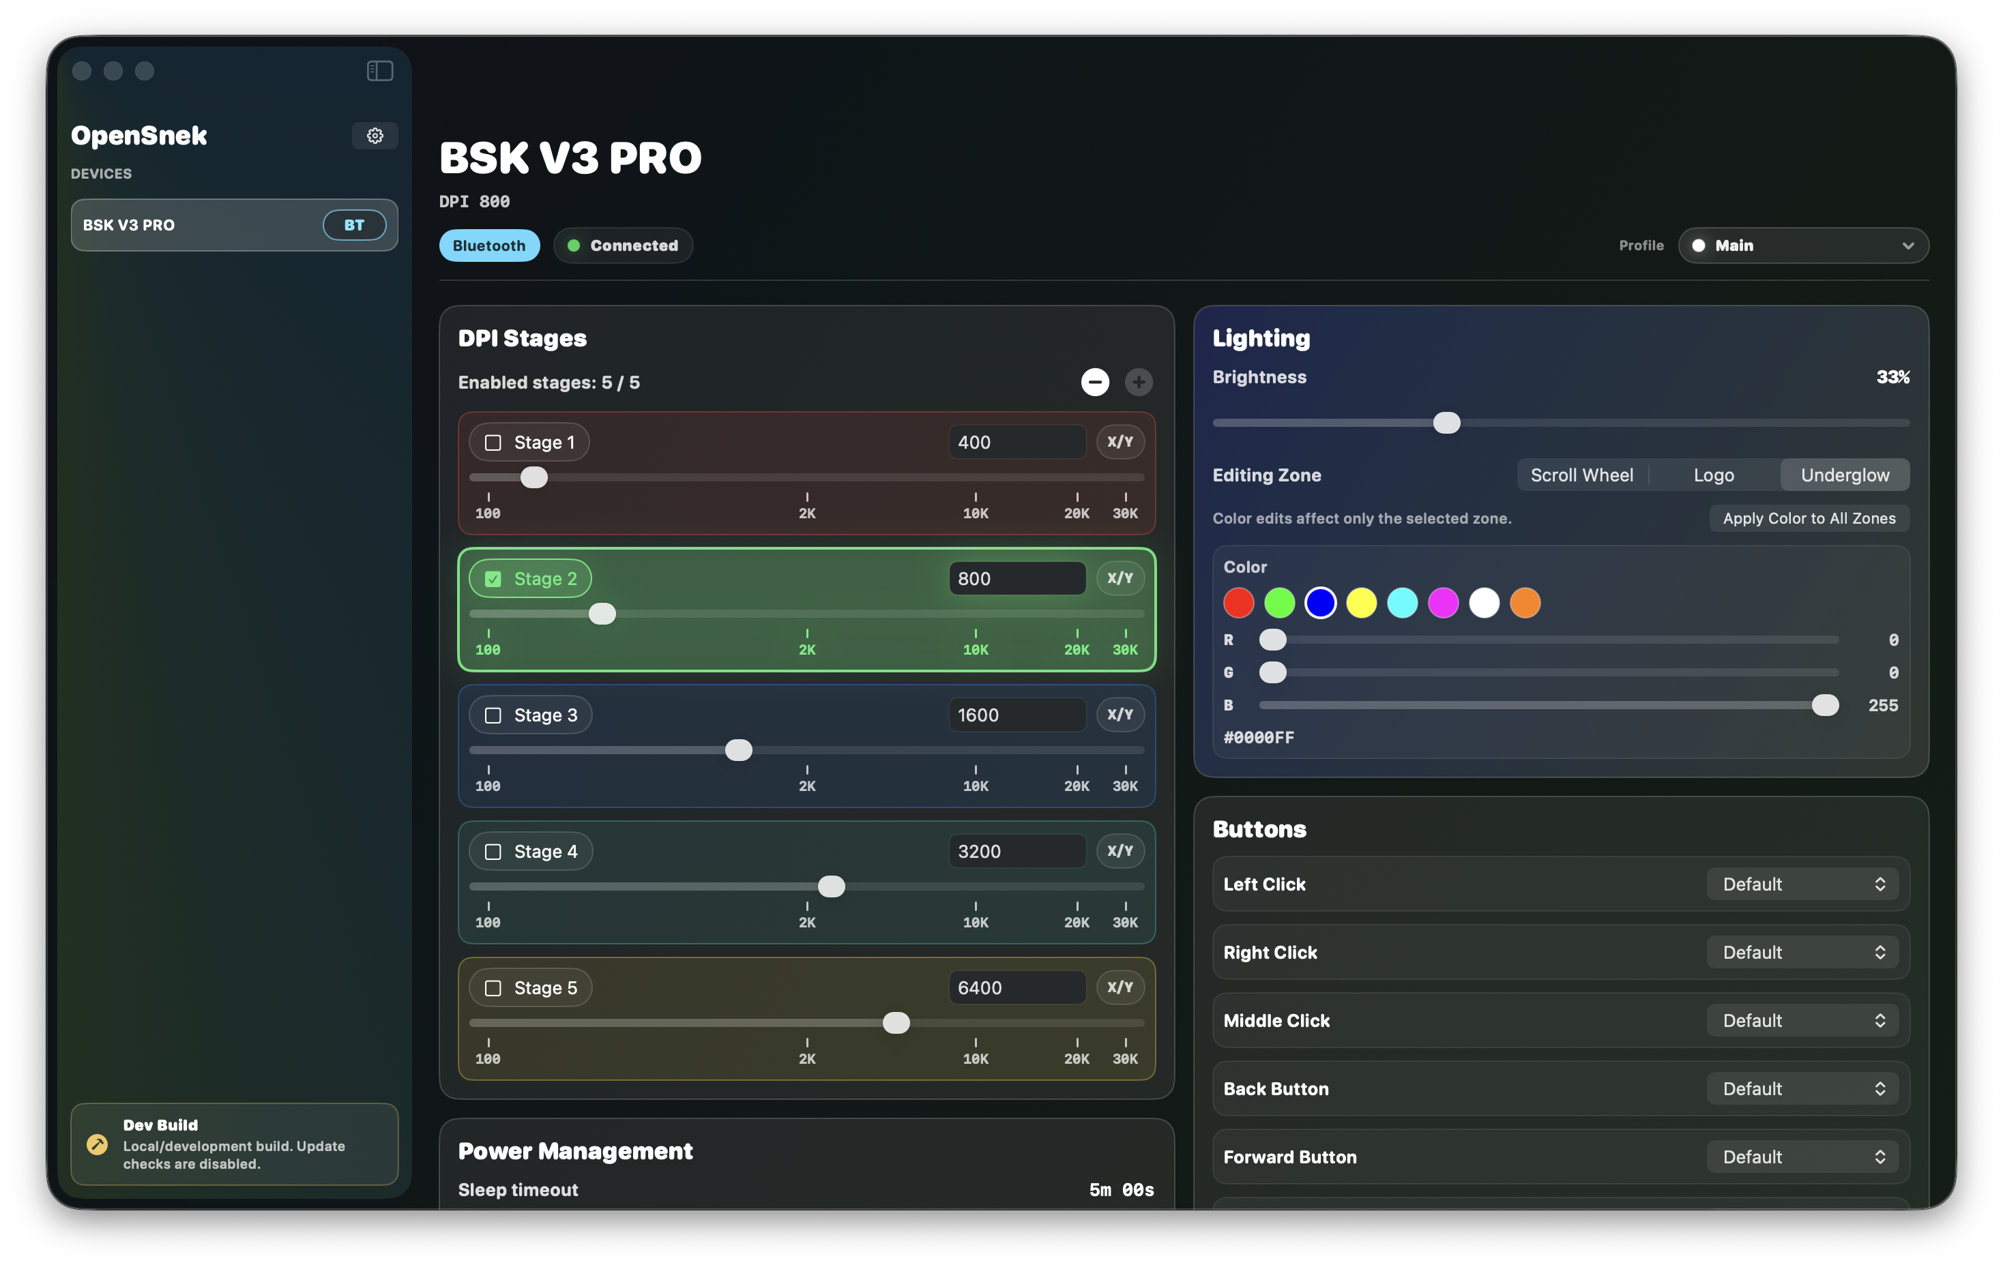Pick the red color swatch

tap(1238, 603)
